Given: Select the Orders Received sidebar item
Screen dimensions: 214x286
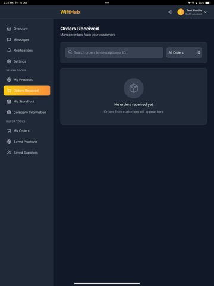Looking at the screenshot, I should click(x=27, y=91).
